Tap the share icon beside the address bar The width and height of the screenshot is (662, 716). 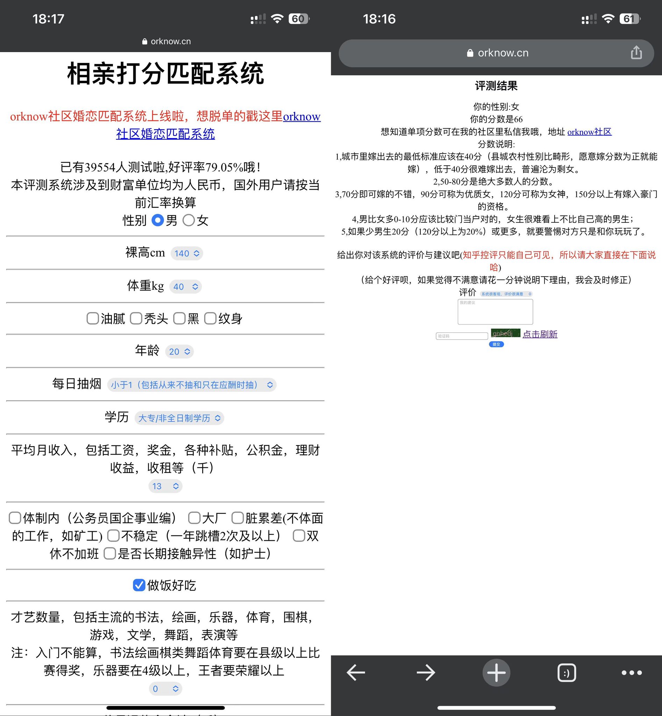(x=636, y=53)
